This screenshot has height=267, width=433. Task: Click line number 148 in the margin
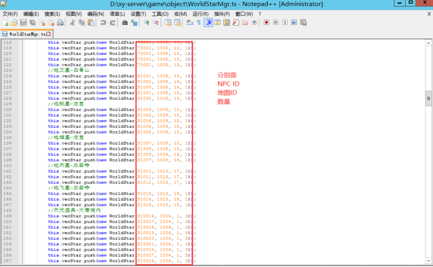coord(8,210)
